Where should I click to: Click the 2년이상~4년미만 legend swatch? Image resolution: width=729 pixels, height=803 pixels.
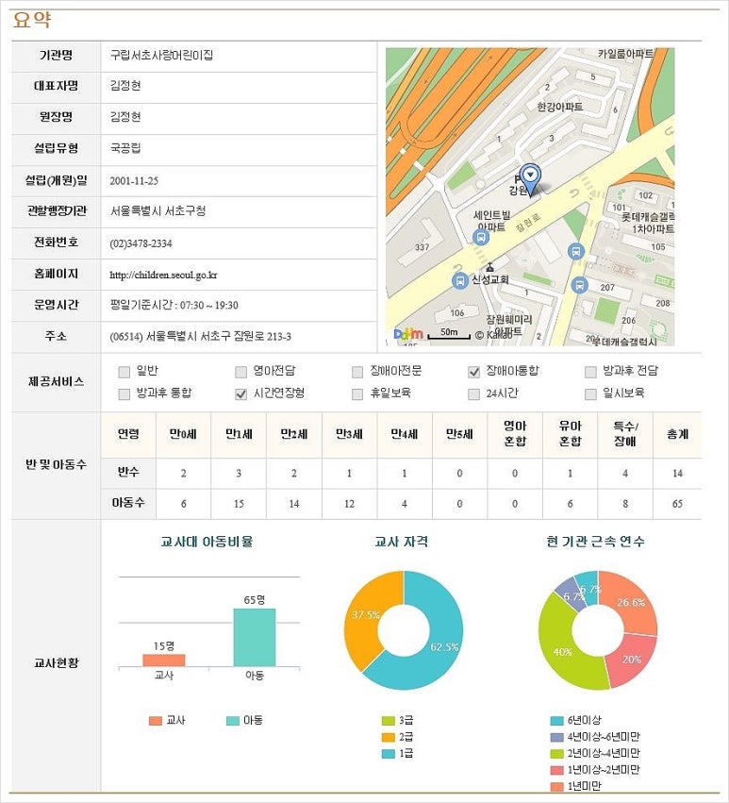(557, 753)
